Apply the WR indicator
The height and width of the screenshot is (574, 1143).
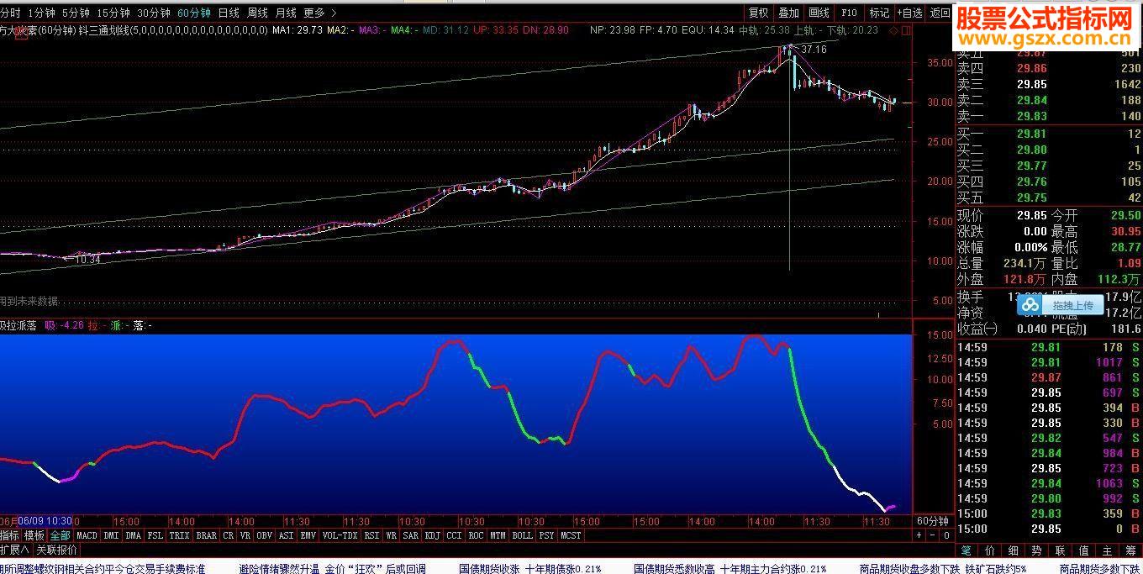392,535
